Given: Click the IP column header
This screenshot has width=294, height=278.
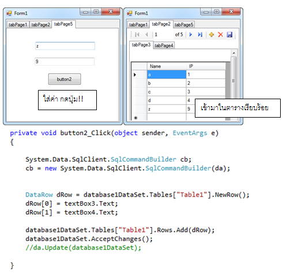Looking at the screenshot, I should coord(206,66).
